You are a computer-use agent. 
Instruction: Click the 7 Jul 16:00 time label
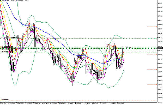pyautogui.click(x=95, y=104)
